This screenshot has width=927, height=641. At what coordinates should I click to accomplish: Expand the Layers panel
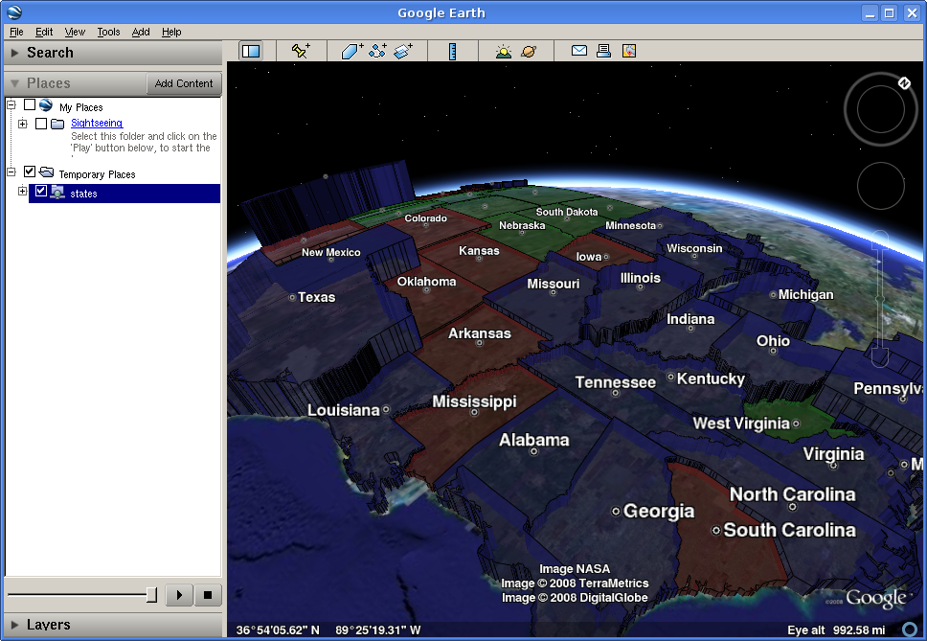point(48,625)
